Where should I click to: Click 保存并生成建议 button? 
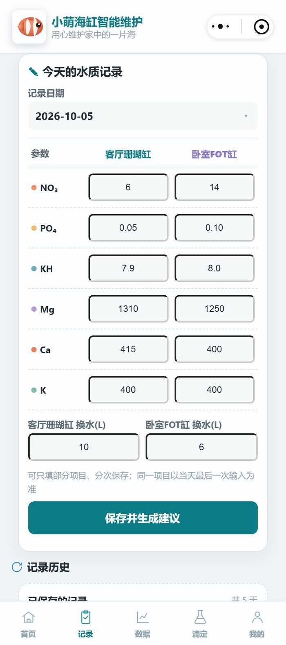coord(143,518)
